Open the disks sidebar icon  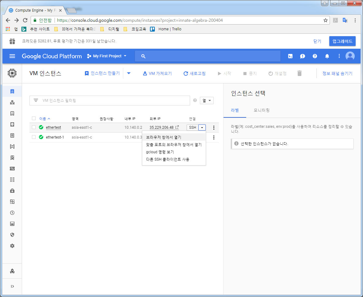12,124
